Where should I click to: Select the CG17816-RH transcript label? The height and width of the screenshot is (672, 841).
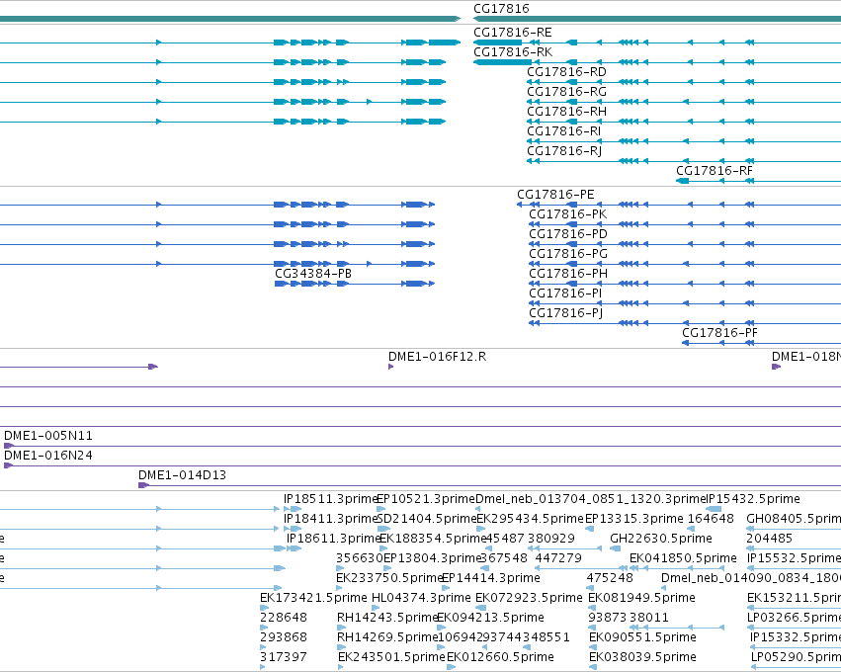click(x=566, y=112)
